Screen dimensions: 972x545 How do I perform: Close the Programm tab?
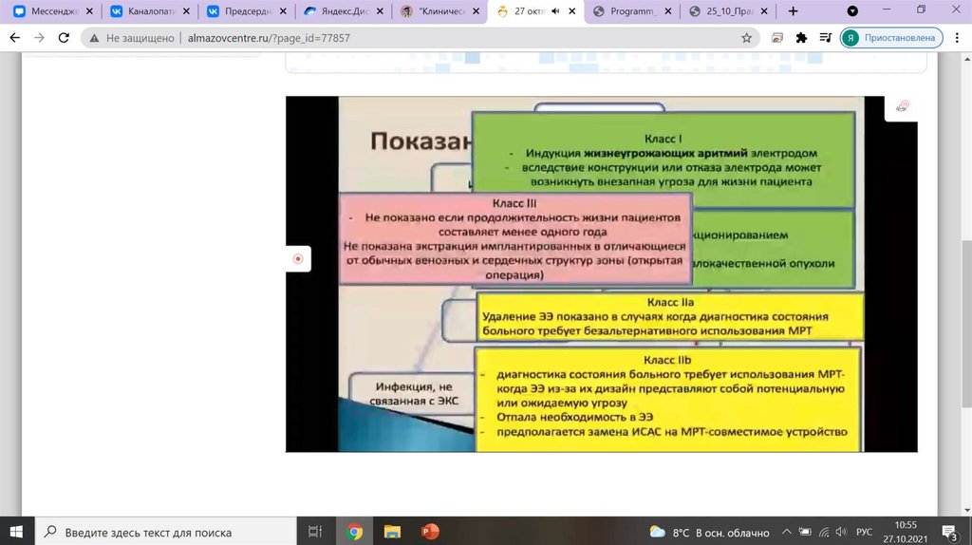click(668, 11)
